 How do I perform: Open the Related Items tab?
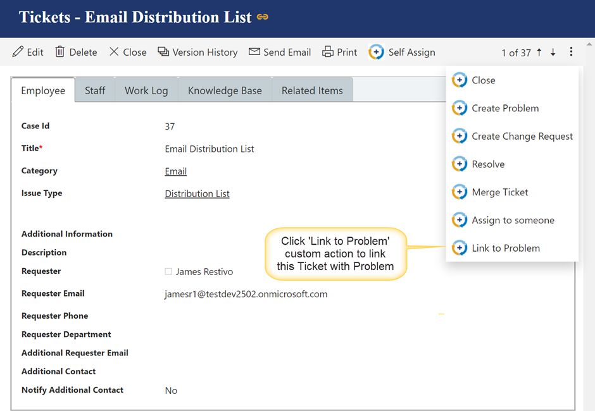[x=312, y=90]
